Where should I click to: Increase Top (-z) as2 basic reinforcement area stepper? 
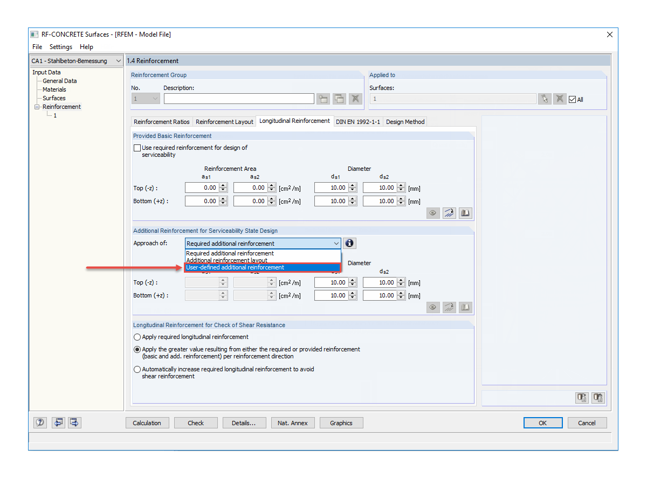pos(272,185)
